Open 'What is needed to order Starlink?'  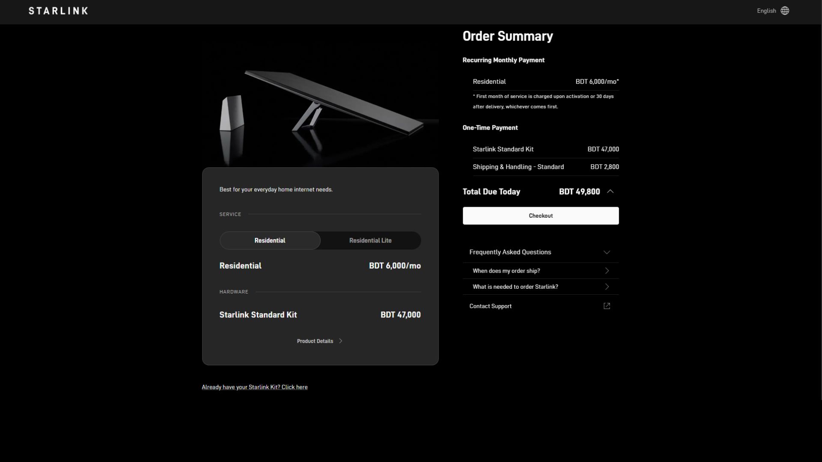[515, 287]
